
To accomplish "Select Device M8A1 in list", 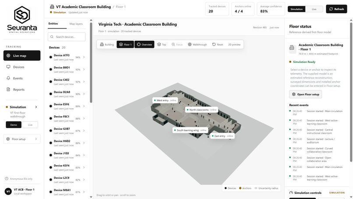I will tap(67, 192).
